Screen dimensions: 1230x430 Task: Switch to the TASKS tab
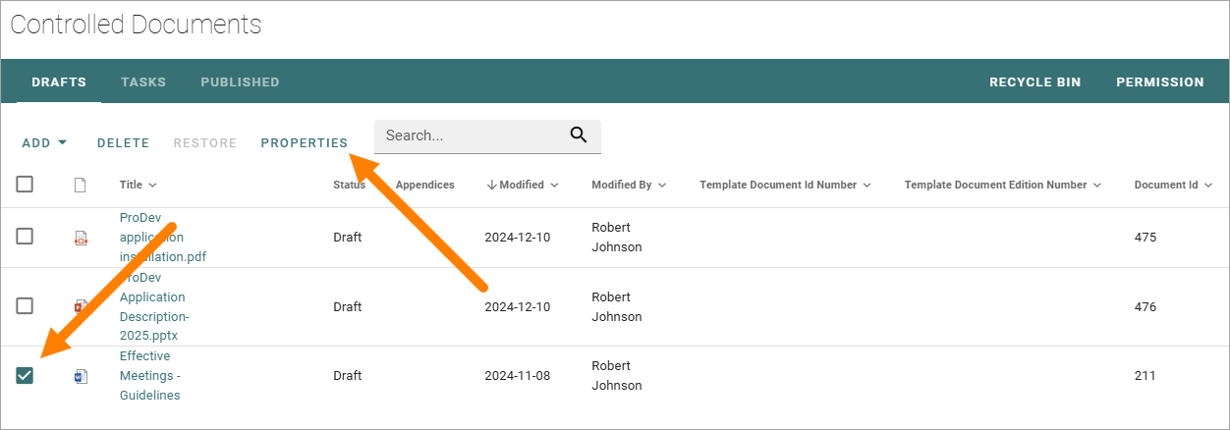(x=143, y=82)
